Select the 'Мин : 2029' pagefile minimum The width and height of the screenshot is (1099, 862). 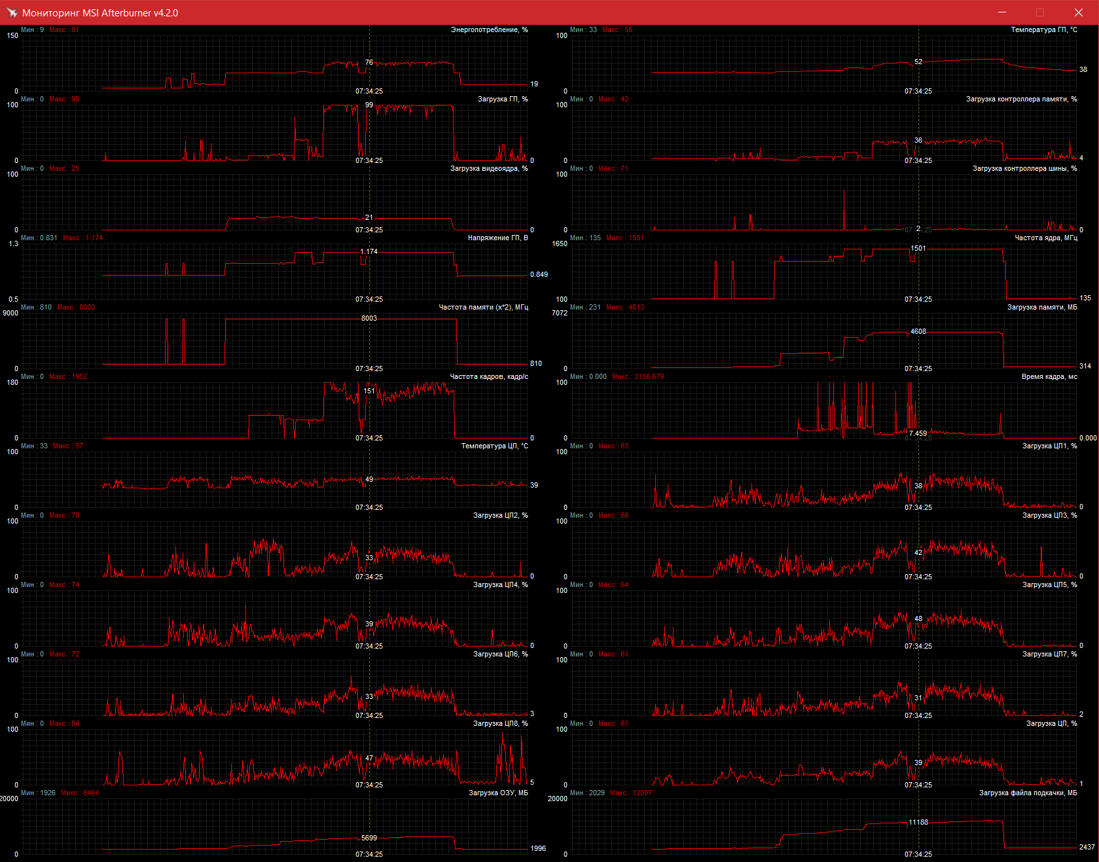[588, 793]
